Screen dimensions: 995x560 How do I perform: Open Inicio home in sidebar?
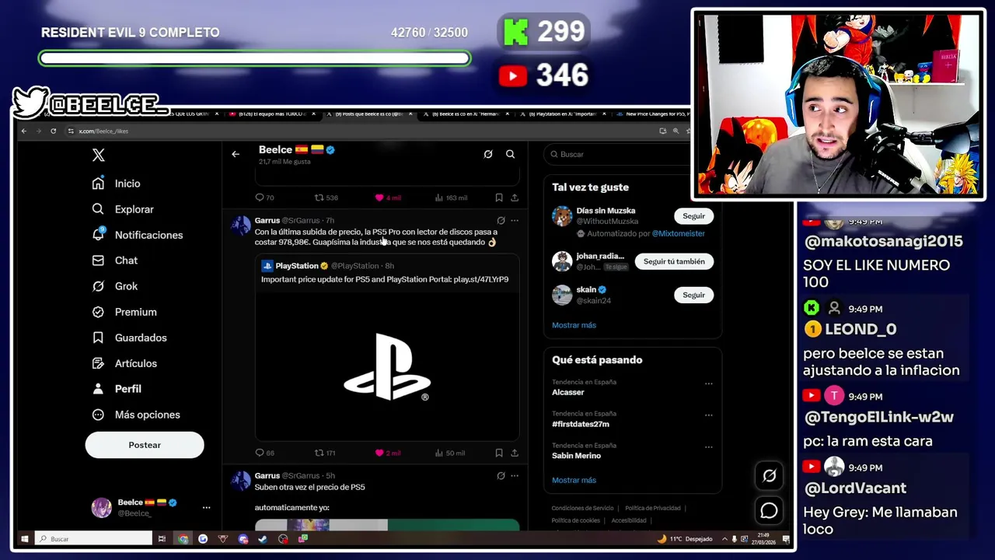117,184
